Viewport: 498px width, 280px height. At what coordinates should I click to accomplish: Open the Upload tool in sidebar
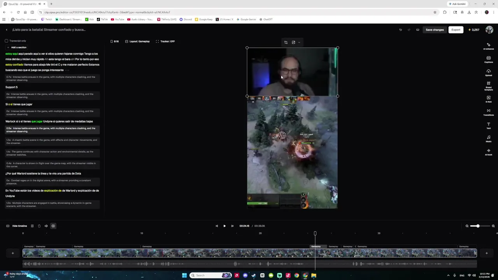click(488, 73)
